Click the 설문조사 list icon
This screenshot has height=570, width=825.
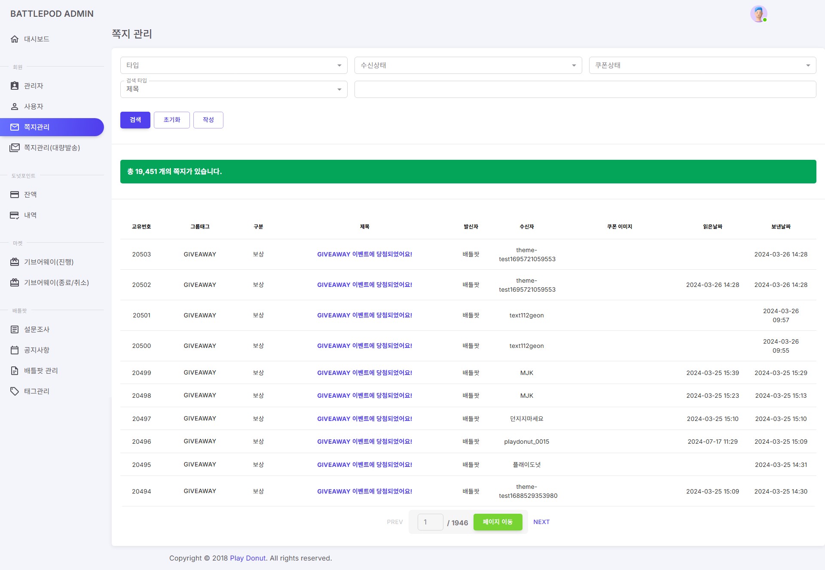(15, 329)
